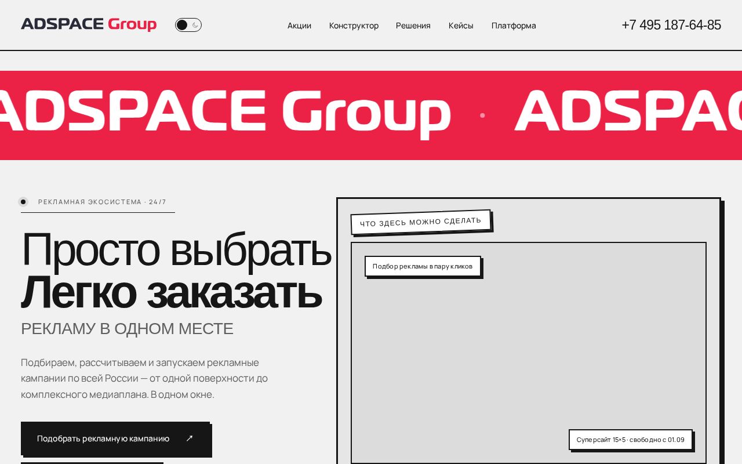Navigate to the Платформа page
Image resolution: width=742 pixels, height=464 pixels.
pos(514,26)
